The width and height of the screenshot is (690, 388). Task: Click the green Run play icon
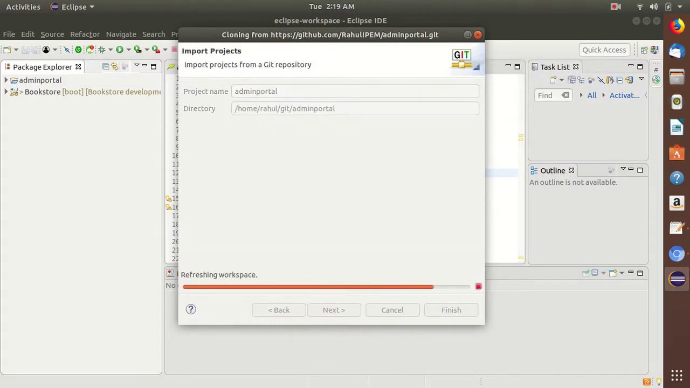coord(120,50)
